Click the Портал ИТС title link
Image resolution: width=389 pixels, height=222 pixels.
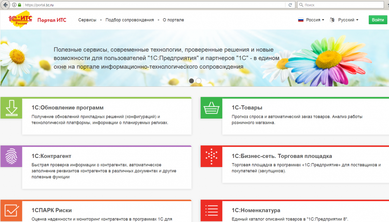click(x=52, y=20)
